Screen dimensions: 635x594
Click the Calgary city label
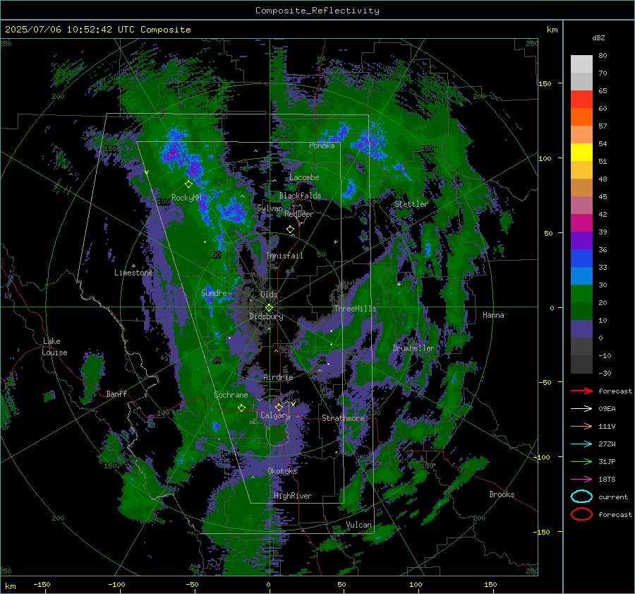[x=275, y=415]
